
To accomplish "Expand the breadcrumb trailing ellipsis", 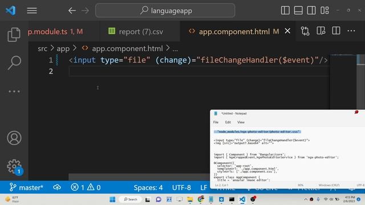I will [x=175, y=50].
